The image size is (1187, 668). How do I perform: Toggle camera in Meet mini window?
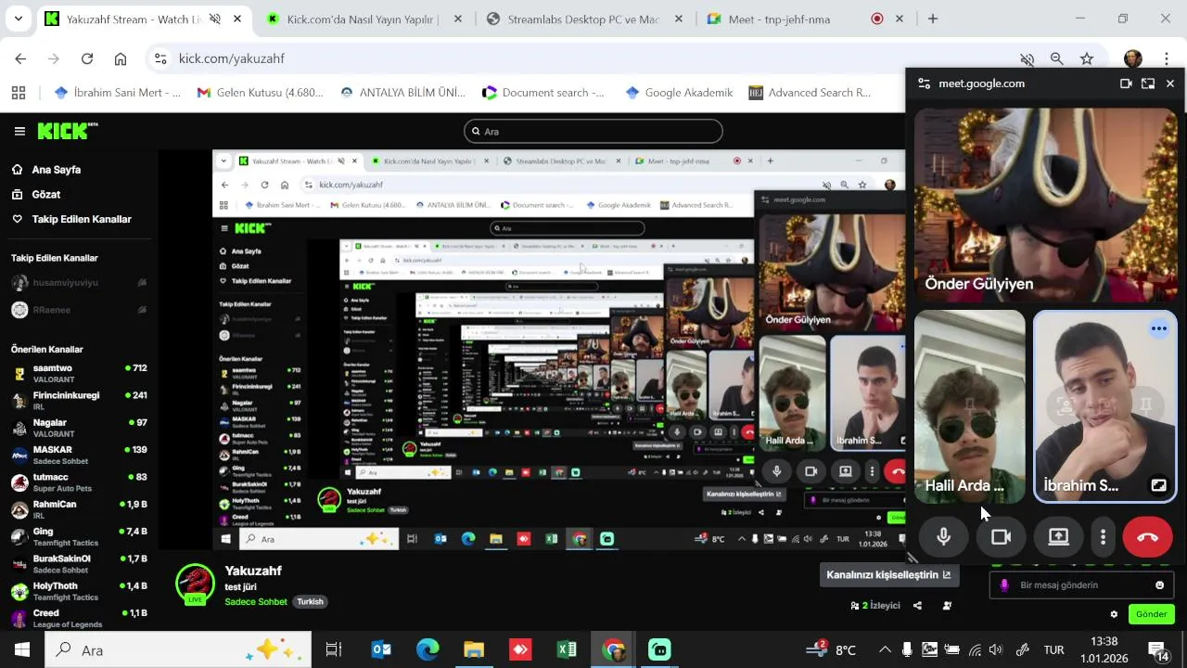click(1001, 537)
